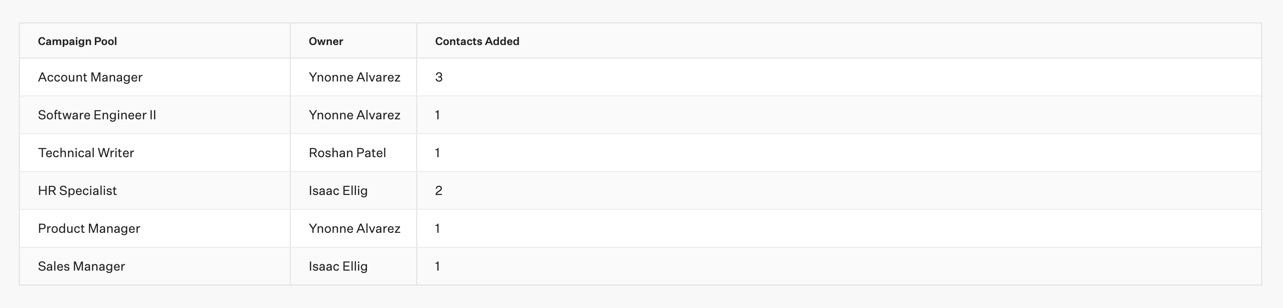Click contacts count 2 for HR Specialist

click(x=439, y=190)
